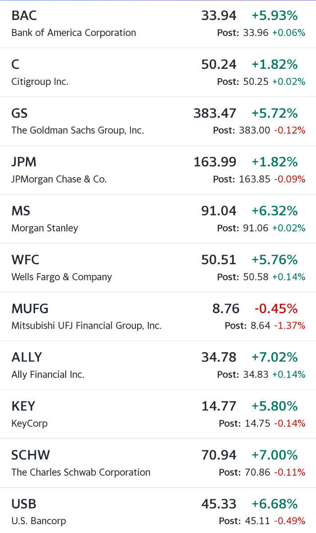Open Wells Fargo & Company name
Viewport: 316px width, 533px height.
62,277
